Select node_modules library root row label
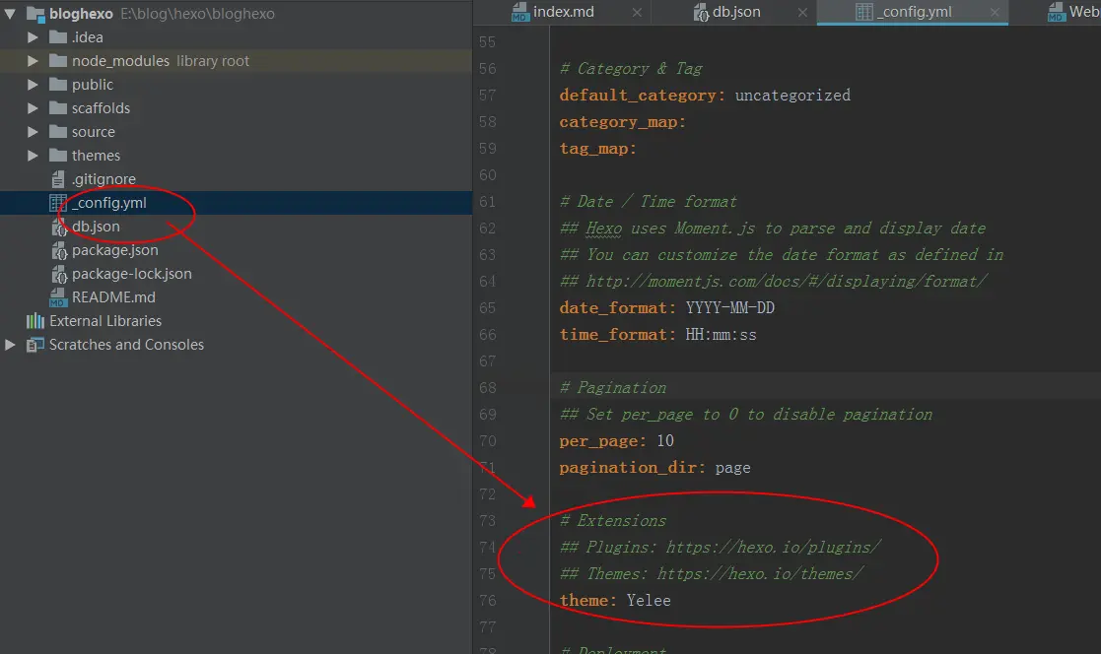 (160, 61)
